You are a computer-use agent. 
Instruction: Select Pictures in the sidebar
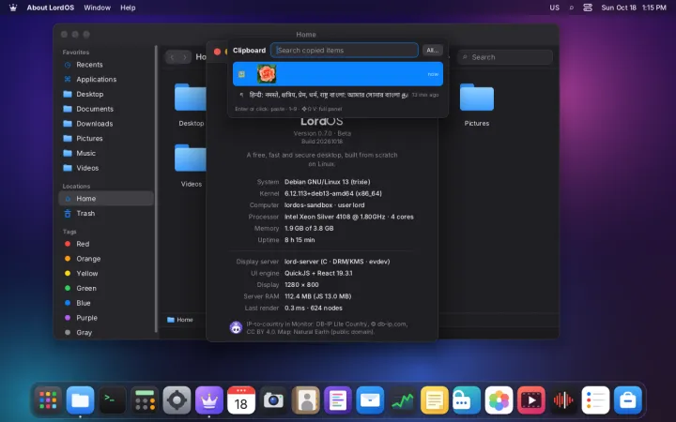105,138
